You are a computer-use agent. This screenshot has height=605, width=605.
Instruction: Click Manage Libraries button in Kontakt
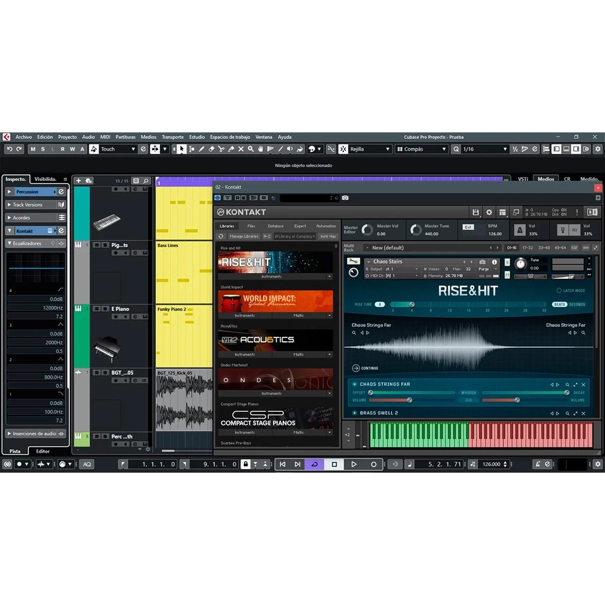[x=244, y=236]
